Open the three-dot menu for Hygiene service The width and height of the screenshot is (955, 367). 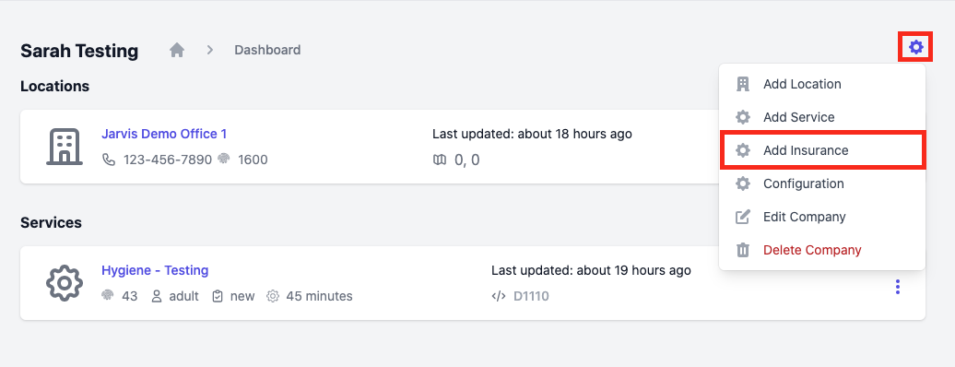pyautogui.click(x=897, y=287)
